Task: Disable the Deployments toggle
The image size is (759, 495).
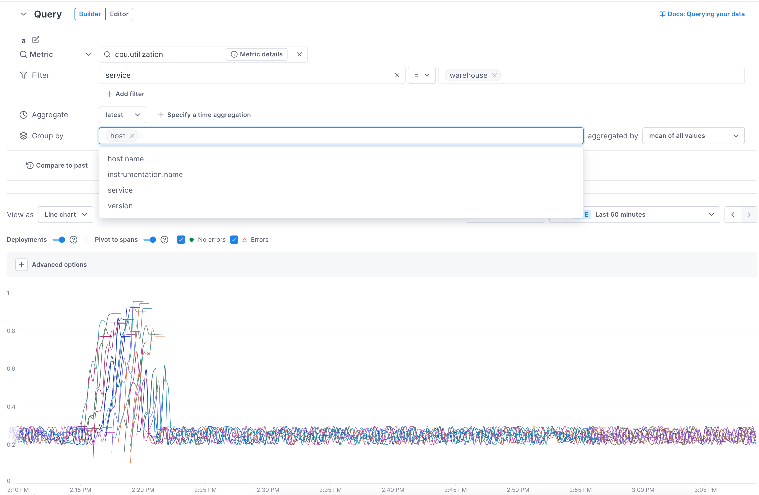Action: click(59, 239)
